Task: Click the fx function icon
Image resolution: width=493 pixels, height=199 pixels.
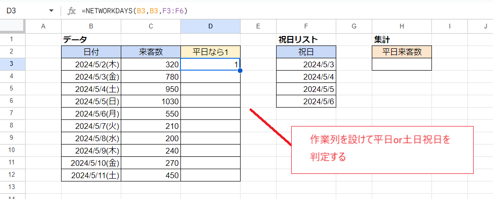Action: pyautogui.click(x=72, y=11)
